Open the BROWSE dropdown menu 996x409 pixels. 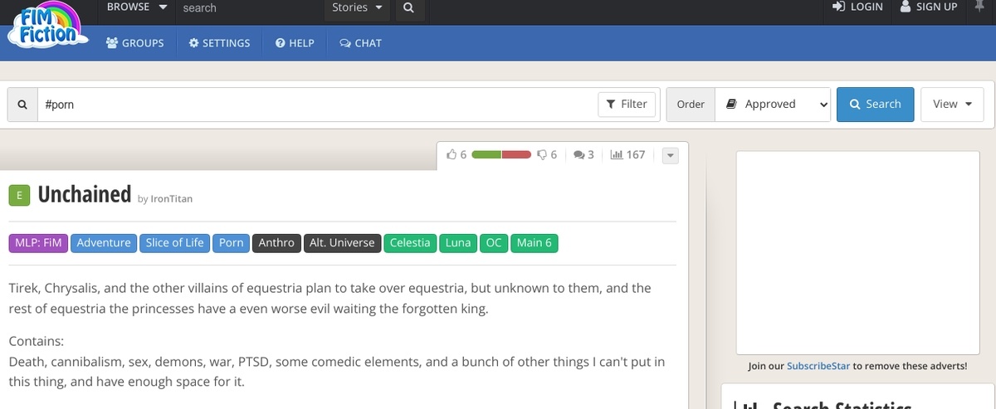coord(137,7)
